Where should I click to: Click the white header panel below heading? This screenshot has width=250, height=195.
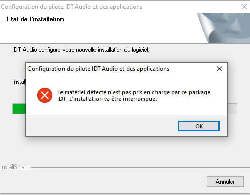[98, 33]
